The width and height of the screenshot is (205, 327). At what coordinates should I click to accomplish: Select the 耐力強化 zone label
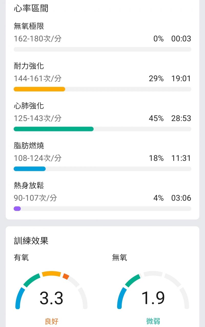[29, 66]
